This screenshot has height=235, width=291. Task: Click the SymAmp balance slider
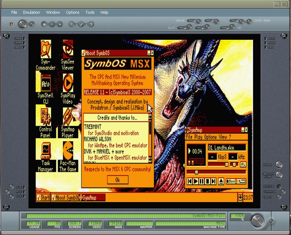pyautogui.click(x=234, y=164)
